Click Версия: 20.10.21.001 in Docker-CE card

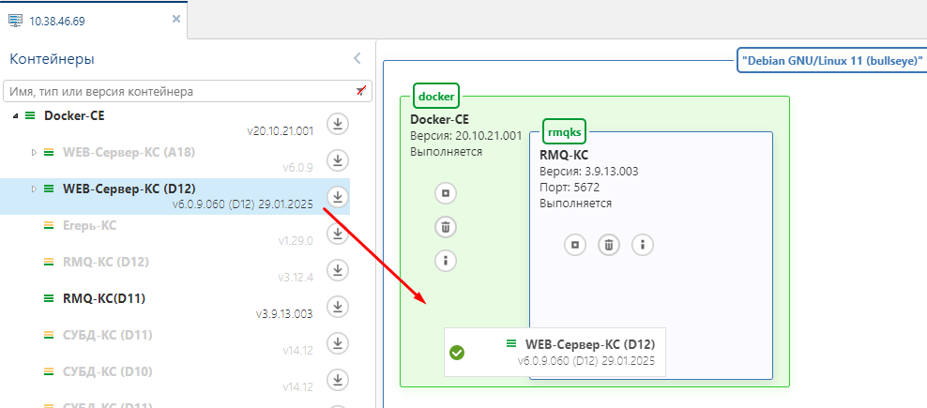[x=466, y=136]
